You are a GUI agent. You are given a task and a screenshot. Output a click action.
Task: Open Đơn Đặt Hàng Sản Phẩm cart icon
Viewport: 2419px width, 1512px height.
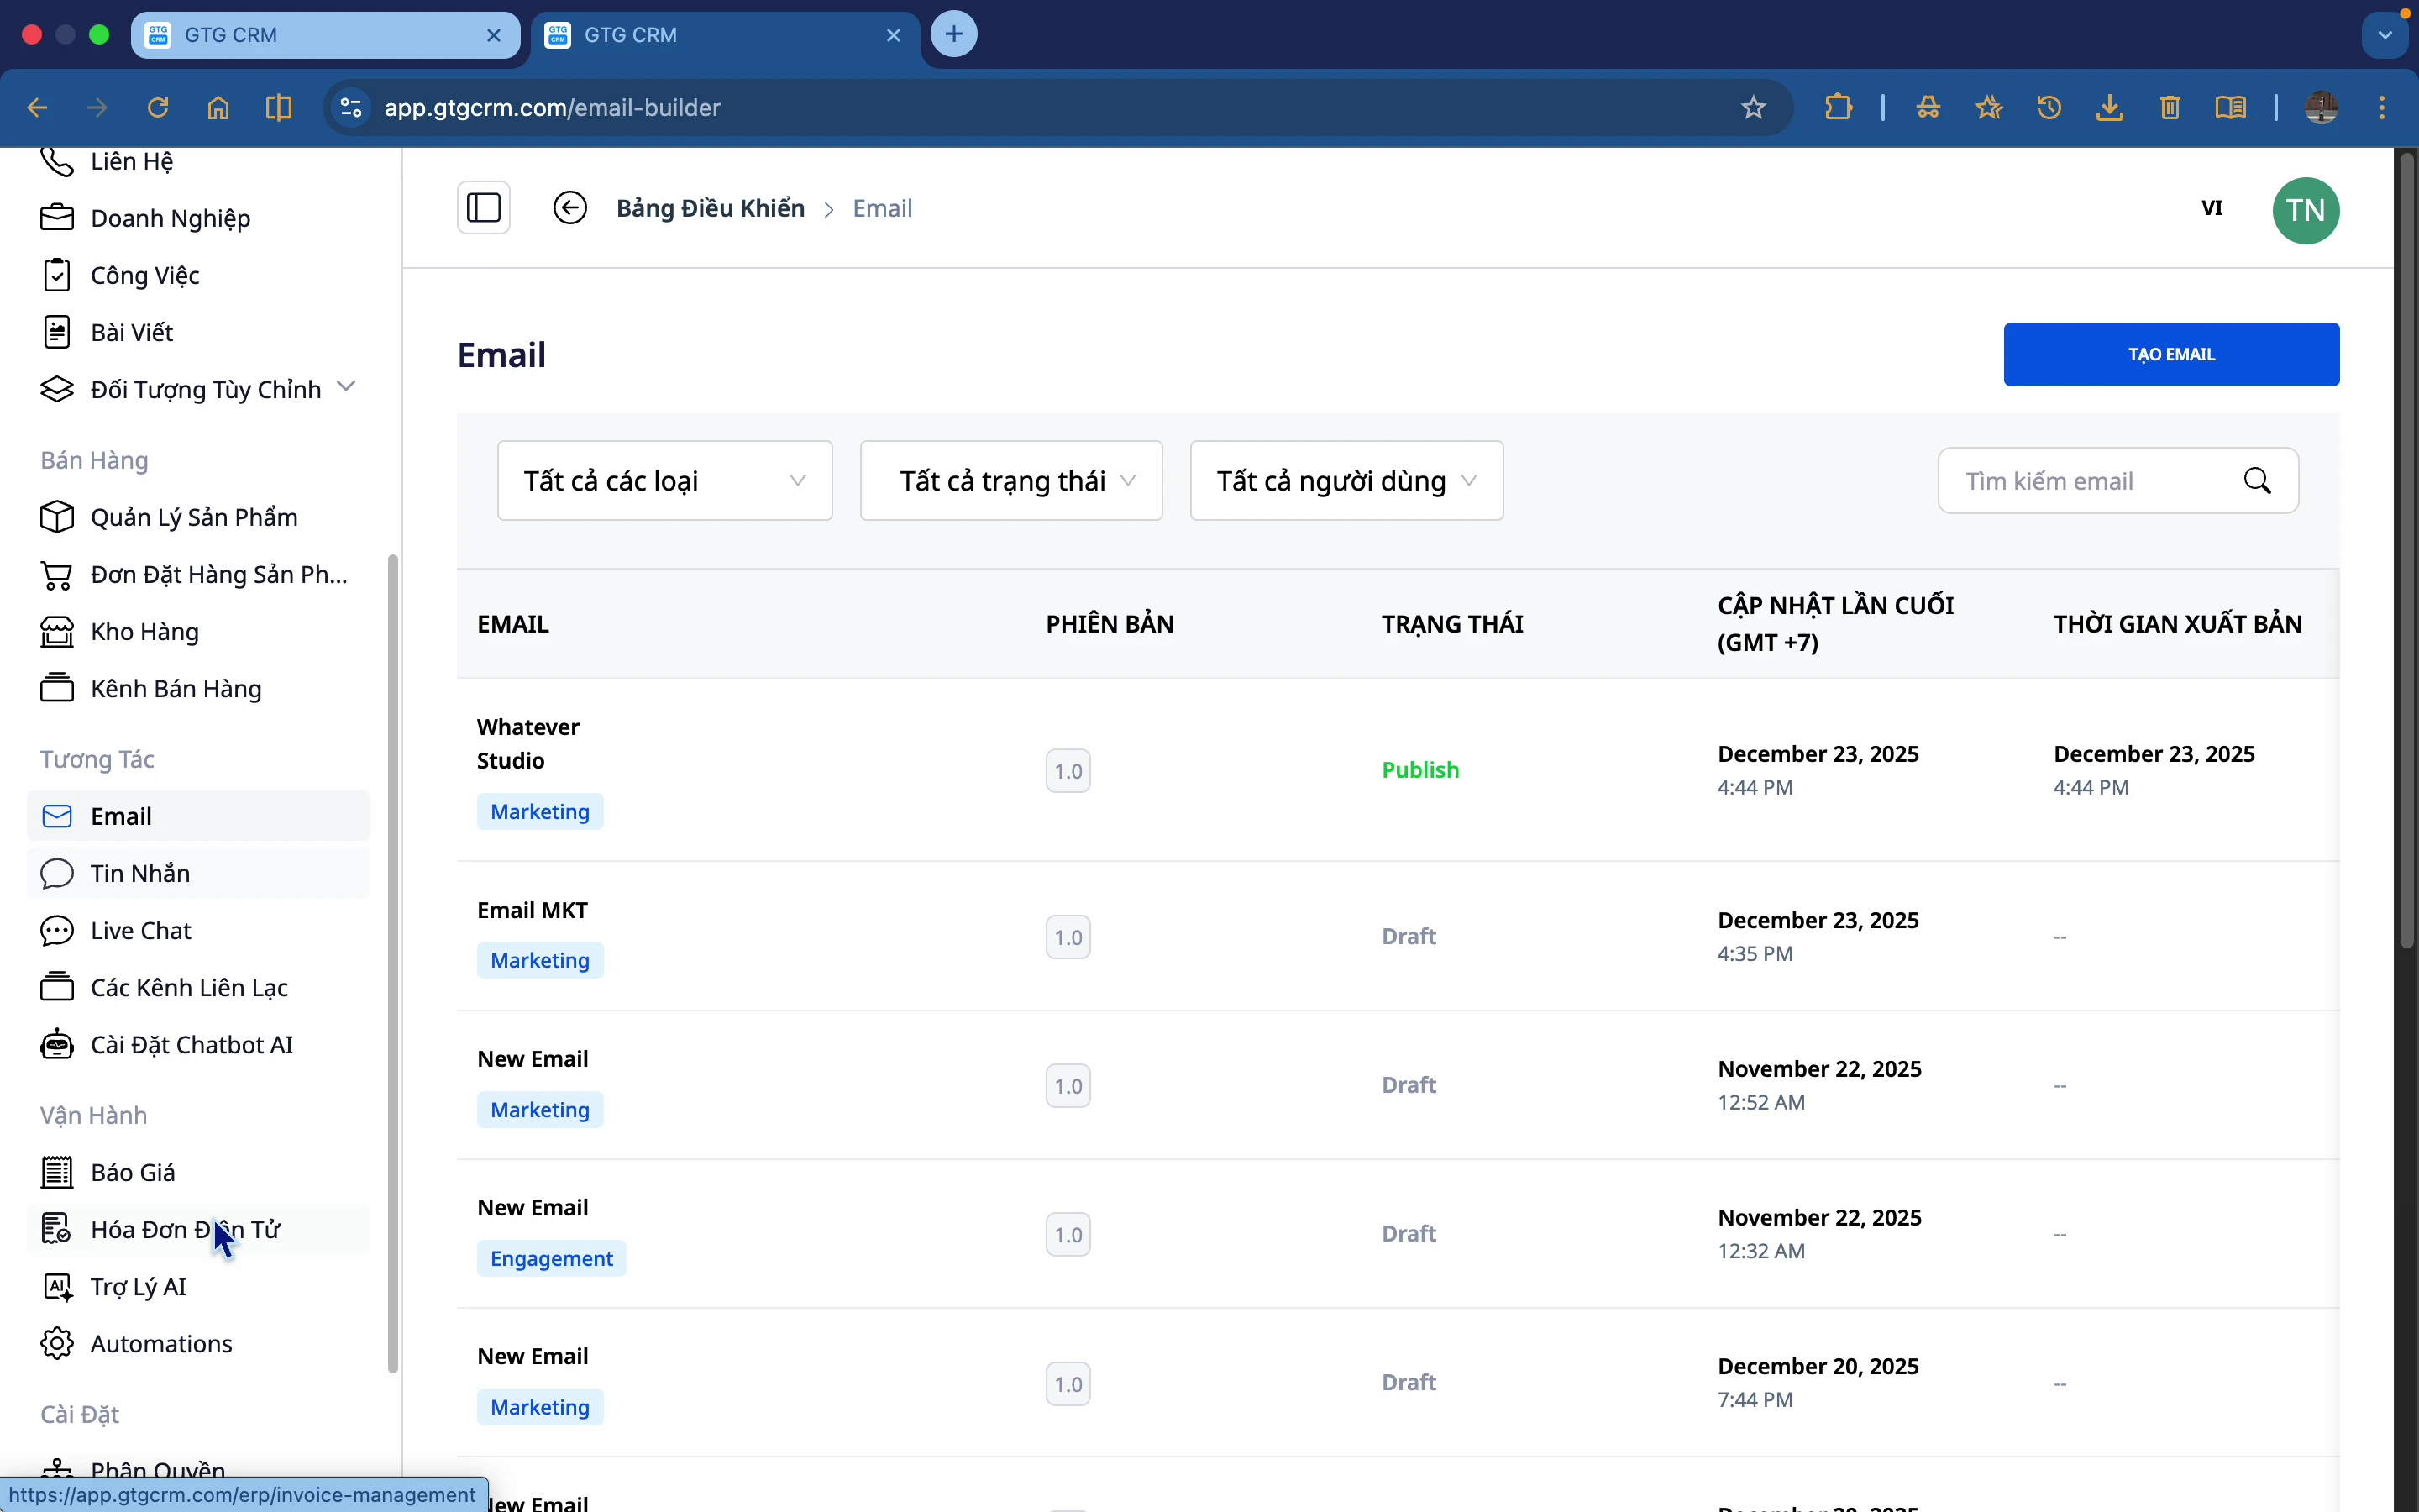57,574
